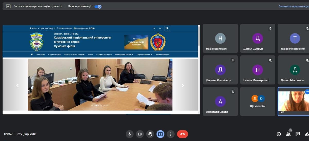Show the participants list
Screen dimensions: 309x141
coord(288,134)
